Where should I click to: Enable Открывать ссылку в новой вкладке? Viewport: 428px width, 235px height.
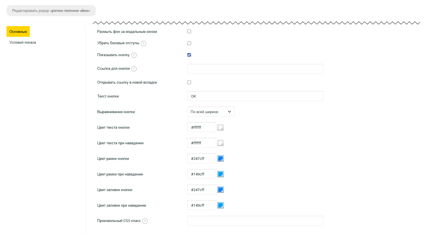click(x=189, y=82)
